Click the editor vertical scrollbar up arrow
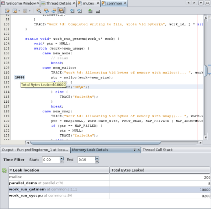Screen dimensions: 211x209 pos(206,17)
